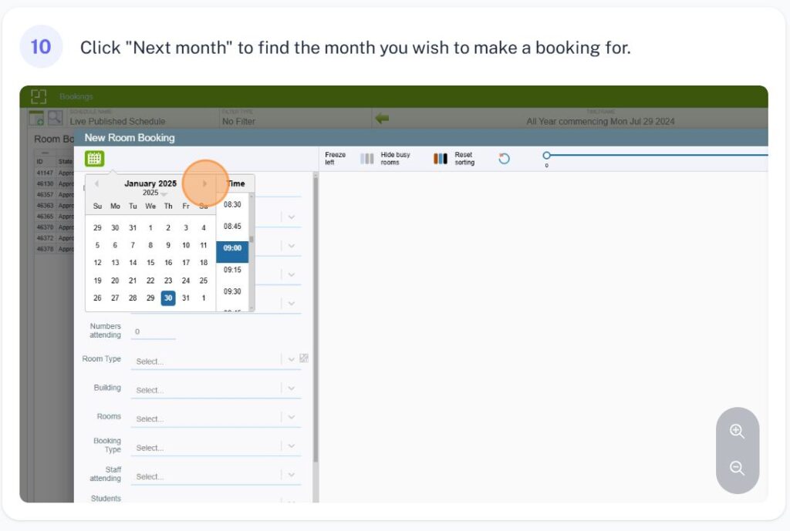
Task: Select January 30 in the calendar
Action: coord(168,298)
